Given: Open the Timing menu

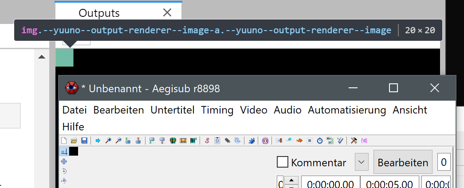Looking at the screenshot, I should (x=217, y=110).
